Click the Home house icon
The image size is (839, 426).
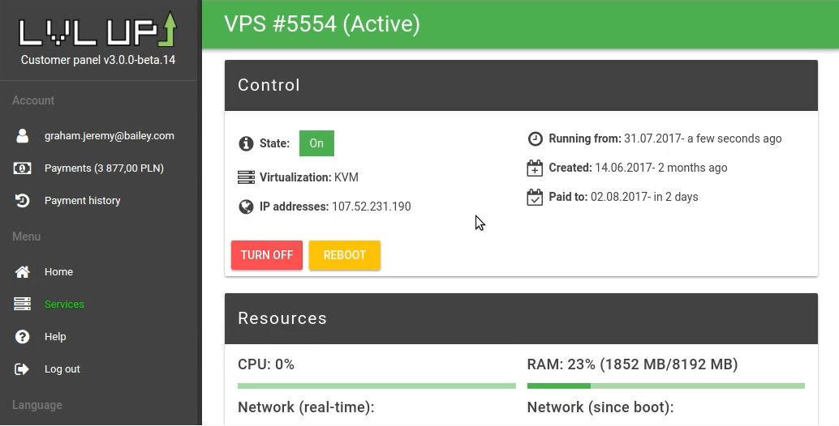point(23,272)
